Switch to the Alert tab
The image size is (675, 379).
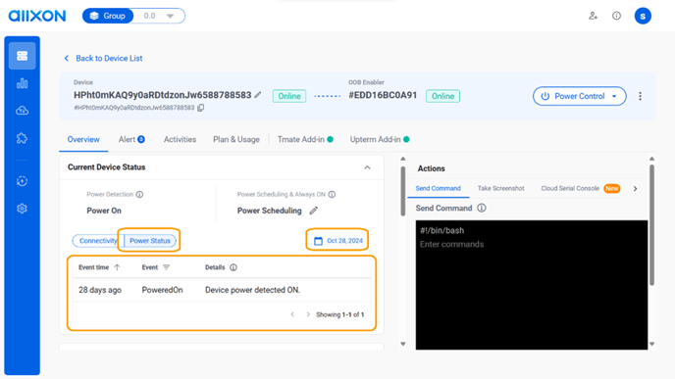click(x=131, y=140)
